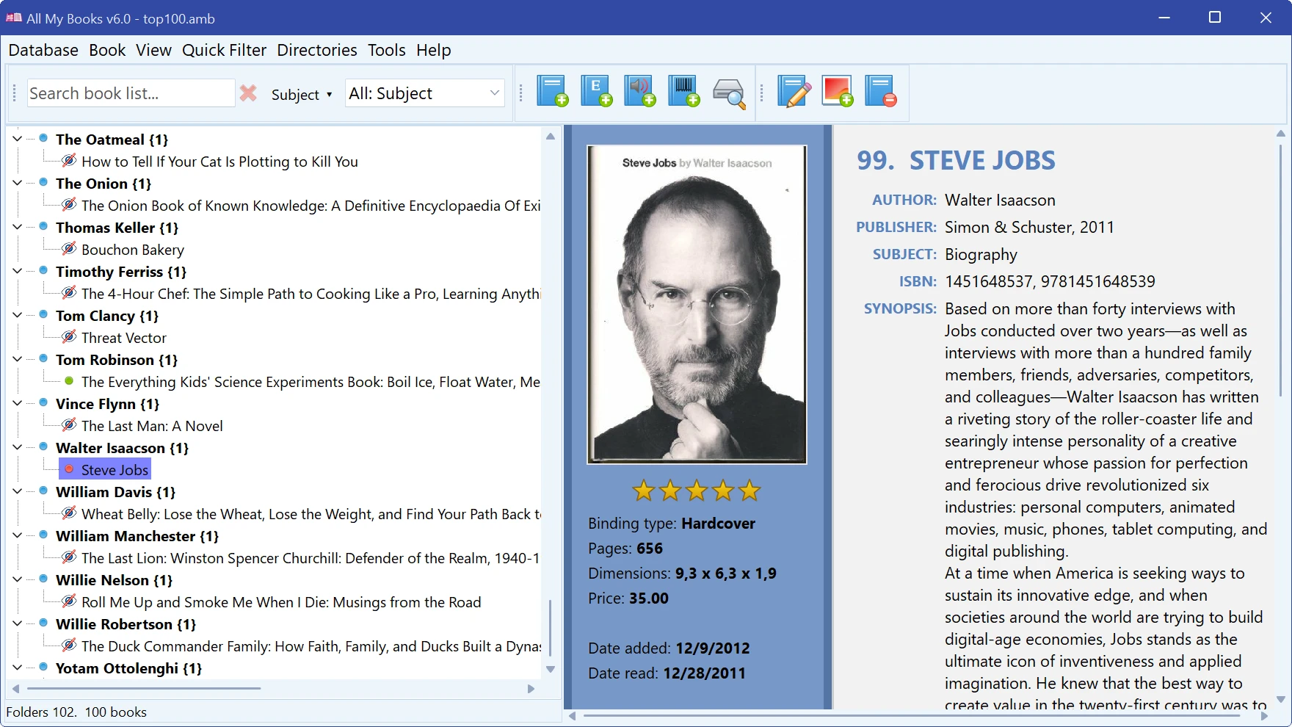The width and height of the screenshot is (1292, 727).
Task: Open the Tools menu
Action: click(x=387, y=50)
